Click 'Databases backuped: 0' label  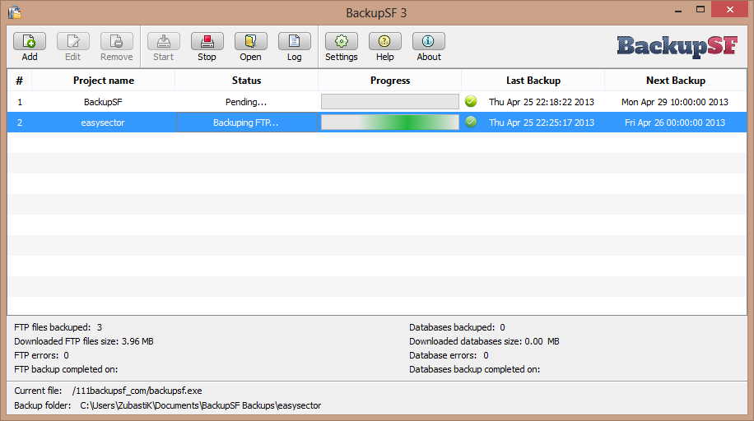458,327
